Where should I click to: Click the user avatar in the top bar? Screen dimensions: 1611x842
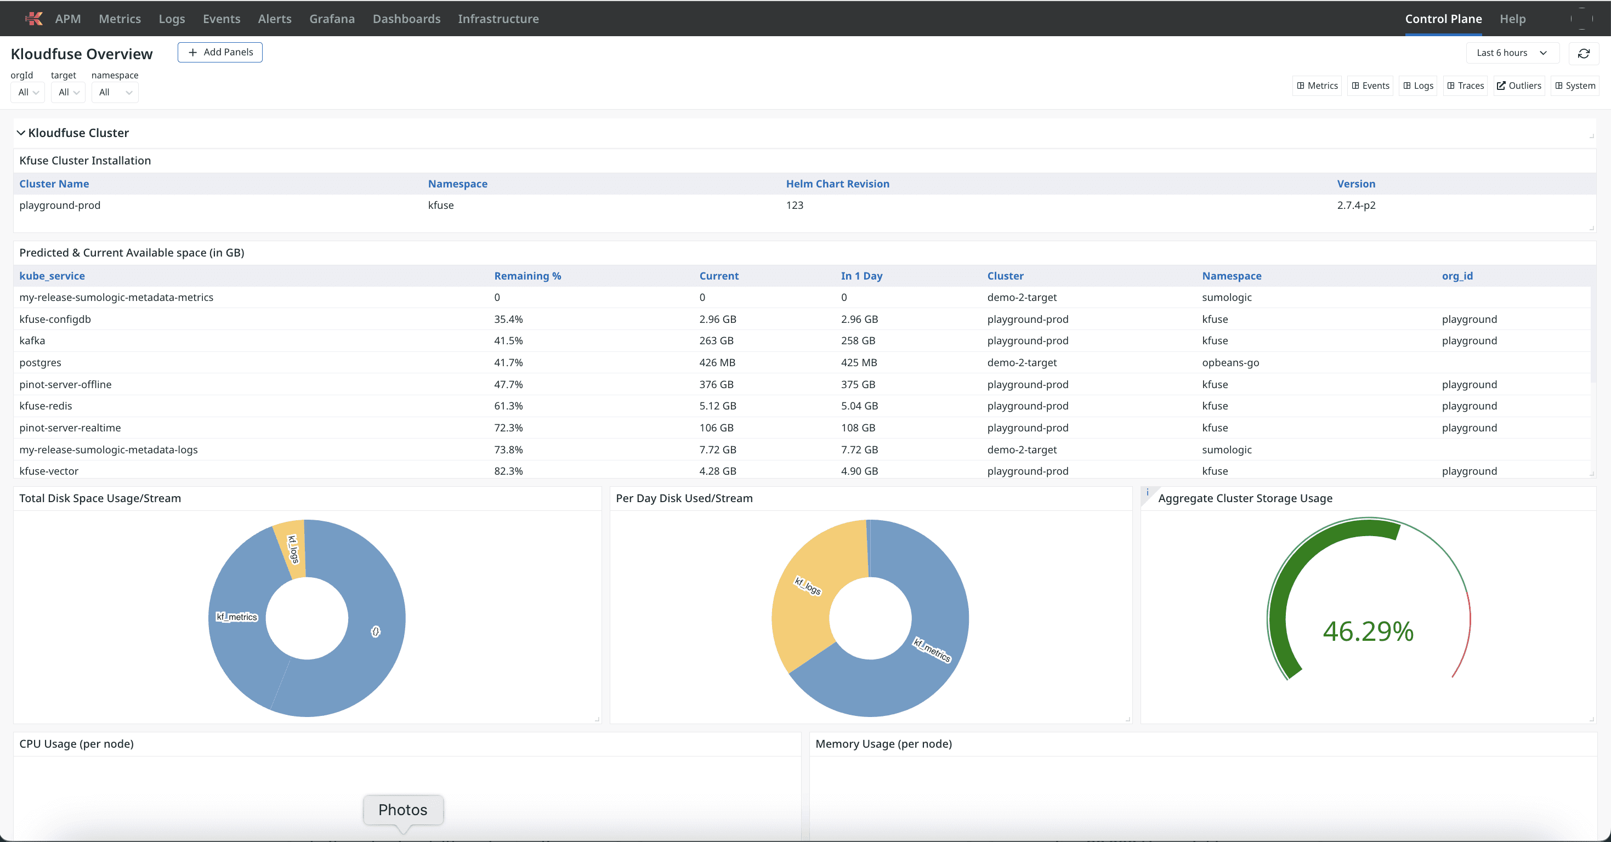coord(1581,19)
